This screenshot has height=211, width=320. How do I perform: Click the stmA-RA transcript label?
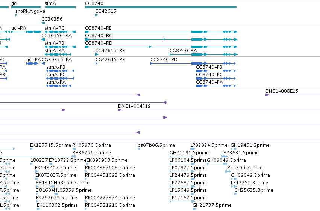pyautogui.click(x=55, y=51)
